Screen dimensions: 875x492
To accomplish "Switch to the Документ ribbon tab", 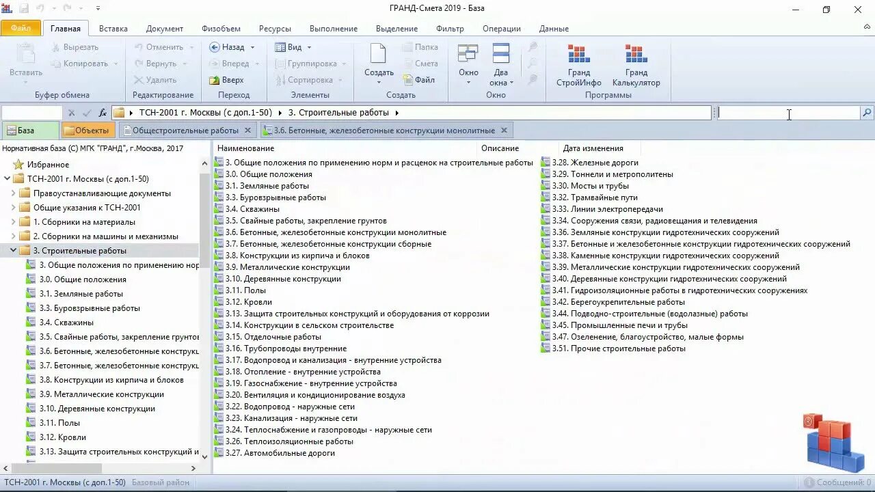I will coord(165,29).
